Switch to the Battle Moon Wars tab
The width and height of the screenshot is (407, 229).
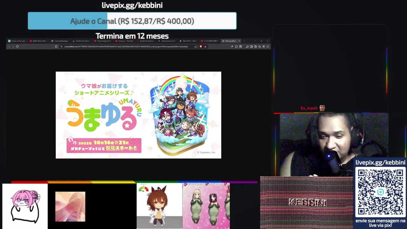coord(39,41)
